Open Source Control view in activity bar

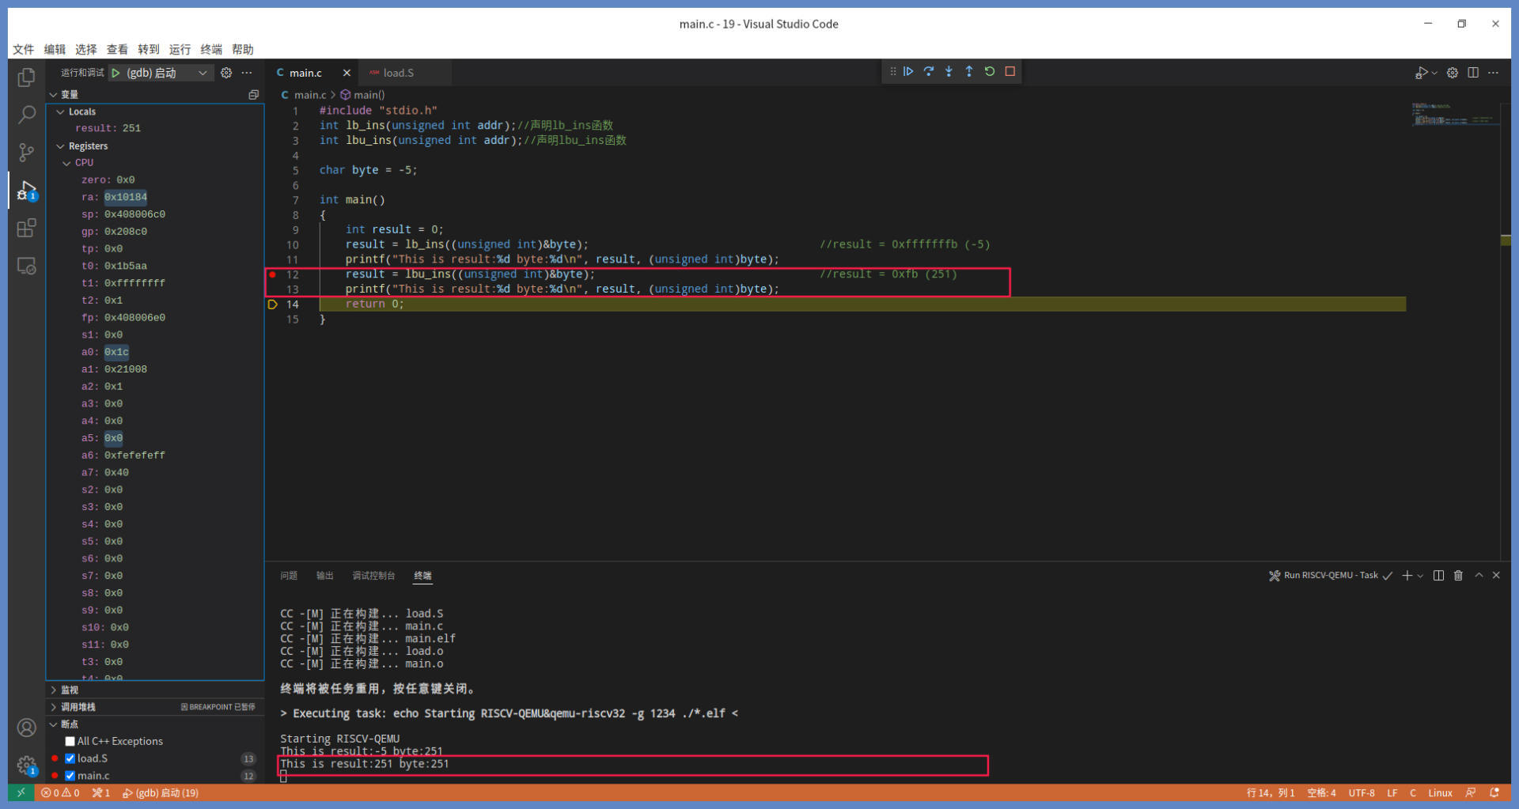[x=26, y=153]
